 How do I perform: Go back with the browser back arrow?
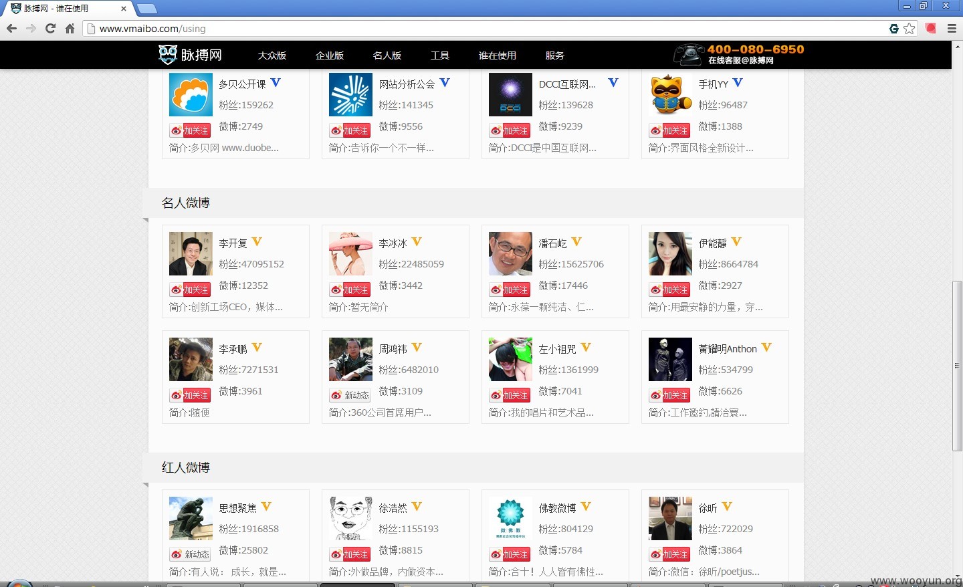[x=11, y=28]
